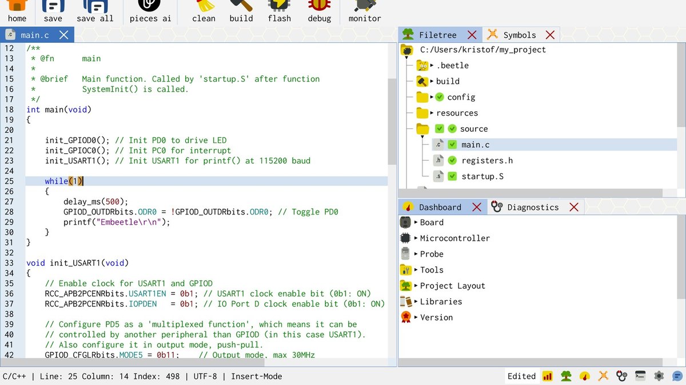
Task: Open settings gear in status bar
Action: tap(659, 376)
